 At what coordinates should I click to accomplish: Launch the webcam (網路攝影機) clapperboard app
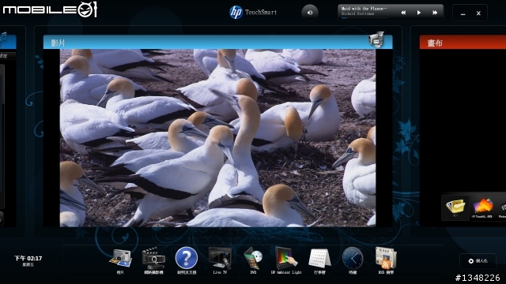click(x=153, y=259)
